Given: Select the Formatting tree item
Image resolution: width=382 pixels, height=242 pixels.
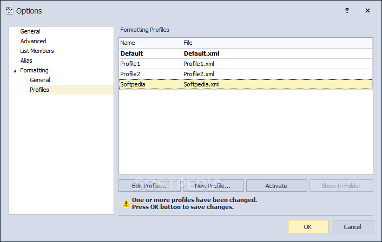Looking at the screenshot, I should pos(34,70).
